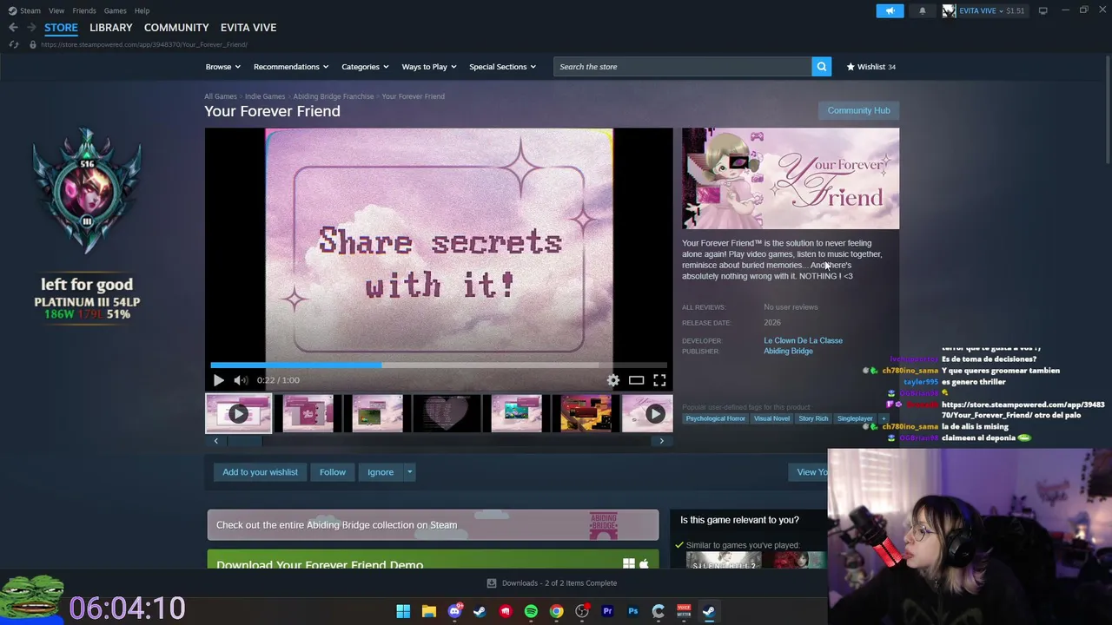Screen dimensions: 1112x625
Task: Select the Singleplayer tag
Action: [x=855, y=418]
